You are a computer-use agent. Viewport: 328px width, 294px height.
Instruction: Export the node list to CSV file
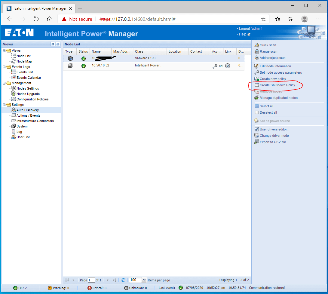click(x=256, y=142)
